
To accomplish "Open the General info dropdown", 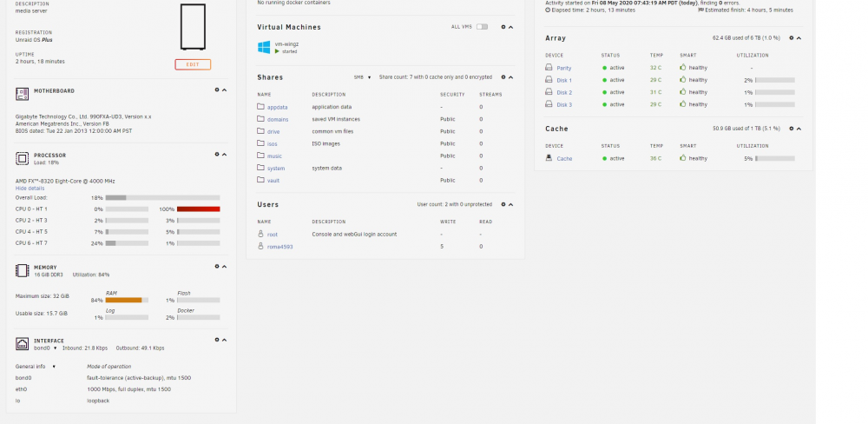I will (x=36, y=367).
